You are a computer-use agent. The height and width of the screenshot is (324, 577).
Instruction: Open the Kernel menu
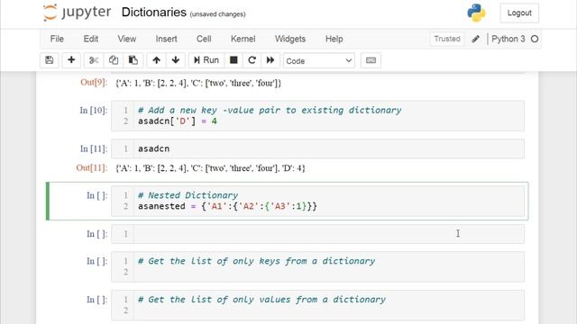[243, 39]
